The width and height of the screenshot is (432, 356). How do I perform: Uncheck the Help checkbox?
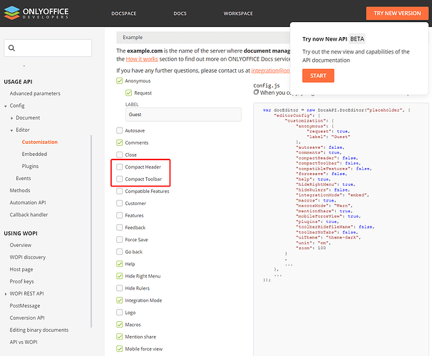click(119, 264)
